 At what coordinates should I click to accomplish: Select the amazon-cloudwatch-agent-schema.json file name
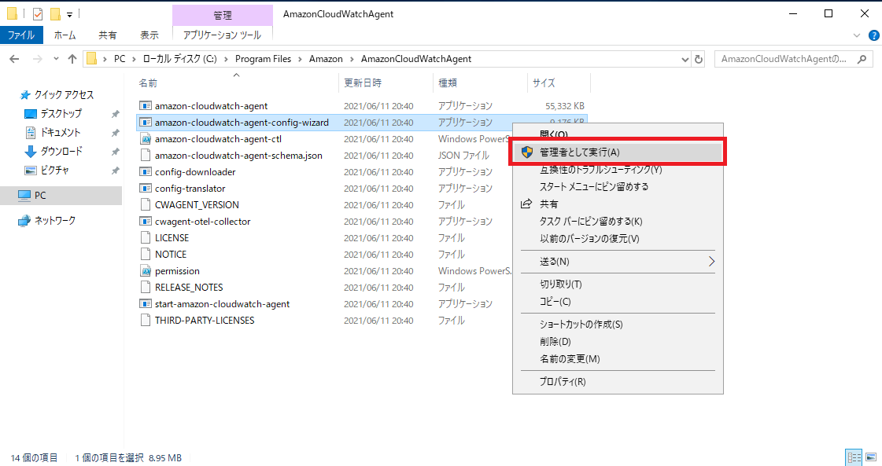[x=238, y=156]
